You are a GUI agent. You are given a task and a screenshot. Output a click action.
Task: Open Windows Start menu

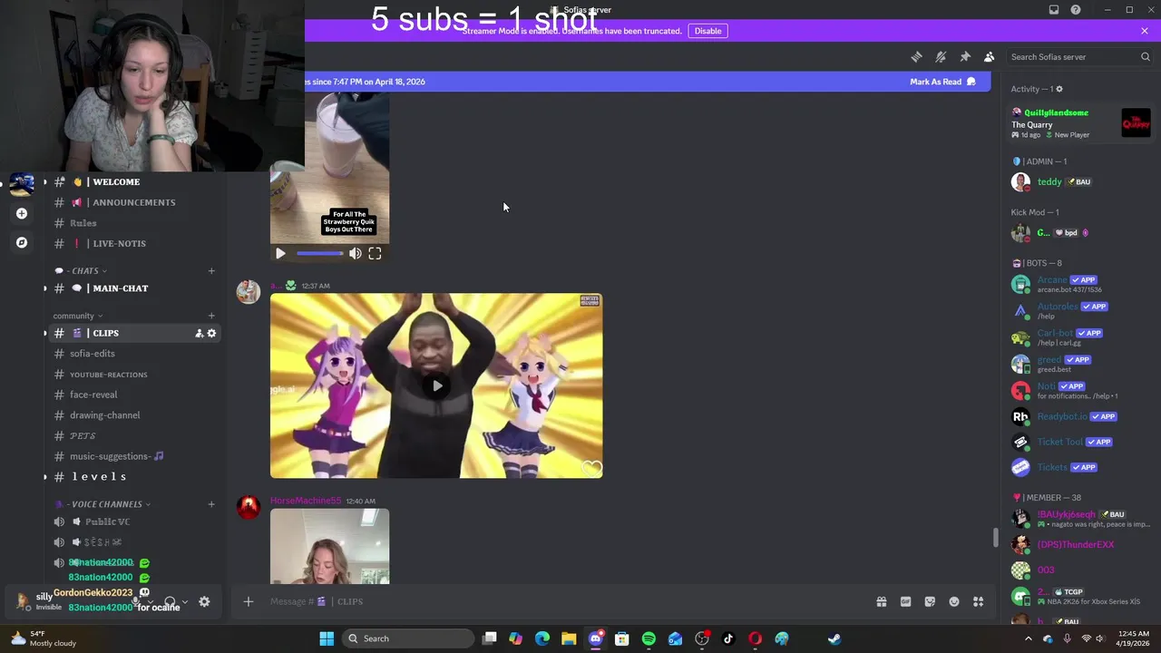pos(327,638)
